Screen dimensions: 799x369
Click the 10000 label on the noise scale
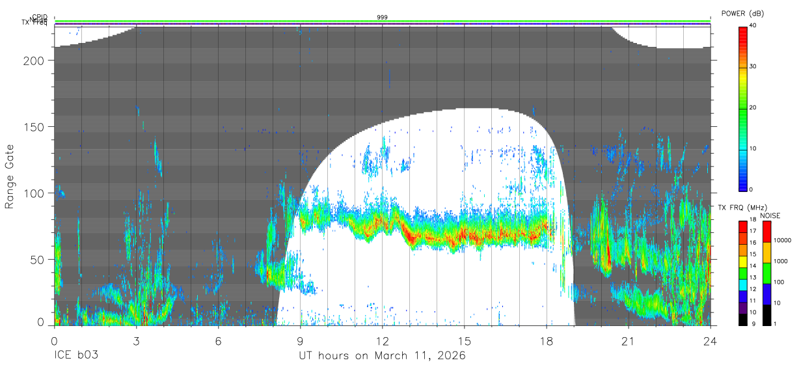point(783,240)
